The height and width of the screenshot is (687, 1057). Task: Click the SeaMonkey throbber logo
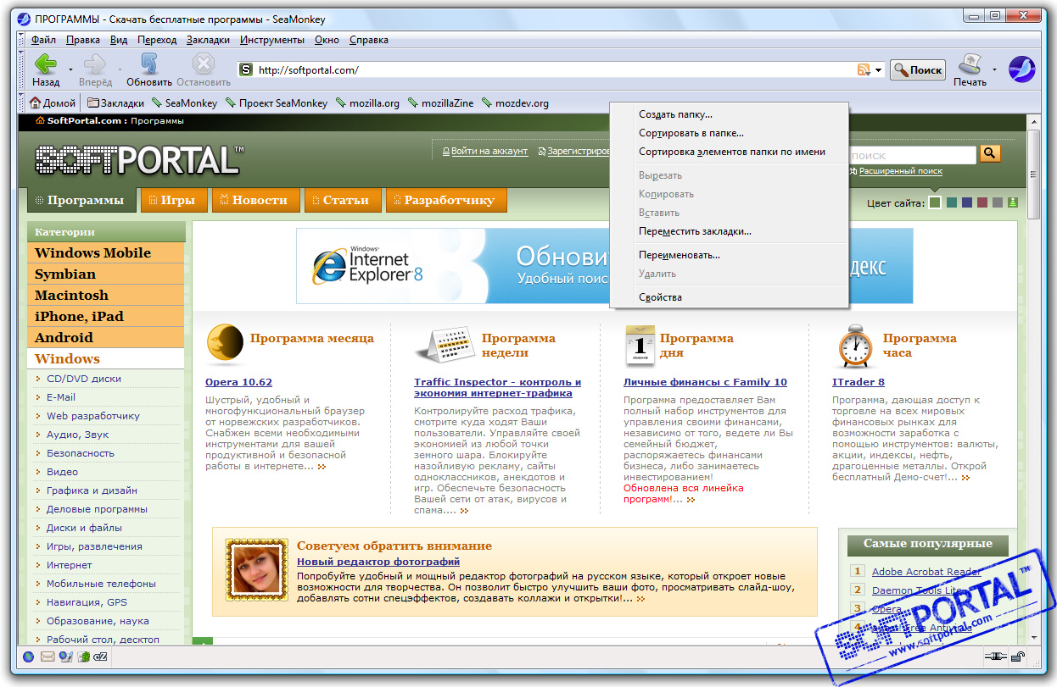pos(1021,69)
